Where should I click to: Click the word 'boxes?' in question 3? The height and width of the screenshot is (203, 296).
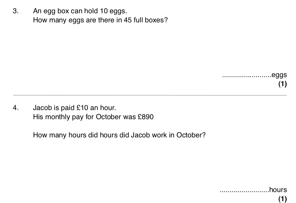(x=156, y=20)
